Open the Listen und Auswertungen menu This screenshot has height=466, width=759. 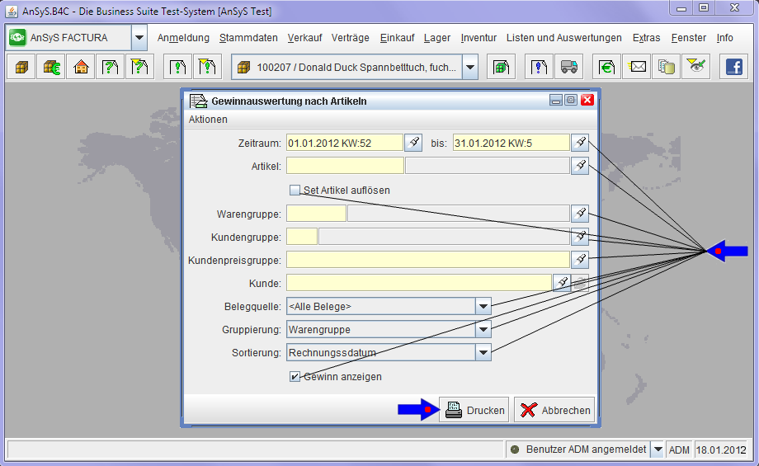click(563, 38)
